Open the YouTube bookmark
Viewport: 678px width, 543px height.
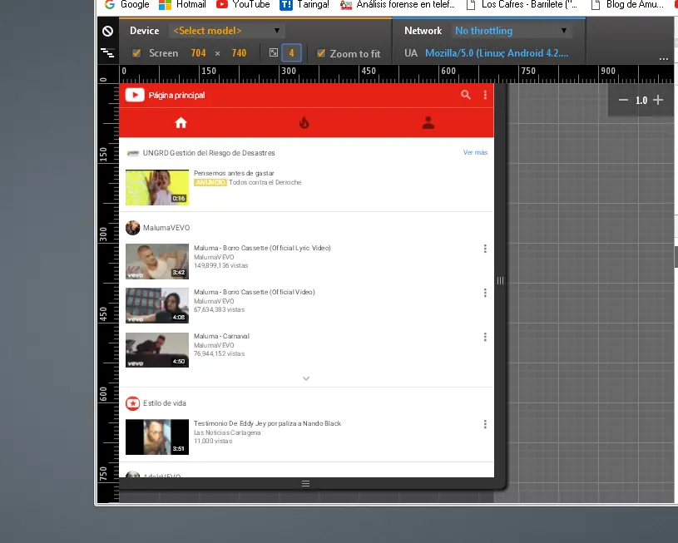(243, 4)
